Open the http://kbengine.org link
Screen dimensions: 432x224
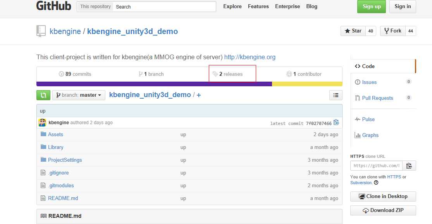point(250,57)
